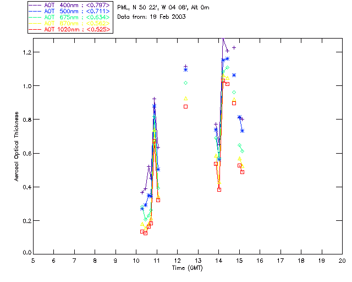Click the Aerosol Optical Thickness axis label
Image resolution: width=352 pixels, height=282 pixels.
(16, 147)
